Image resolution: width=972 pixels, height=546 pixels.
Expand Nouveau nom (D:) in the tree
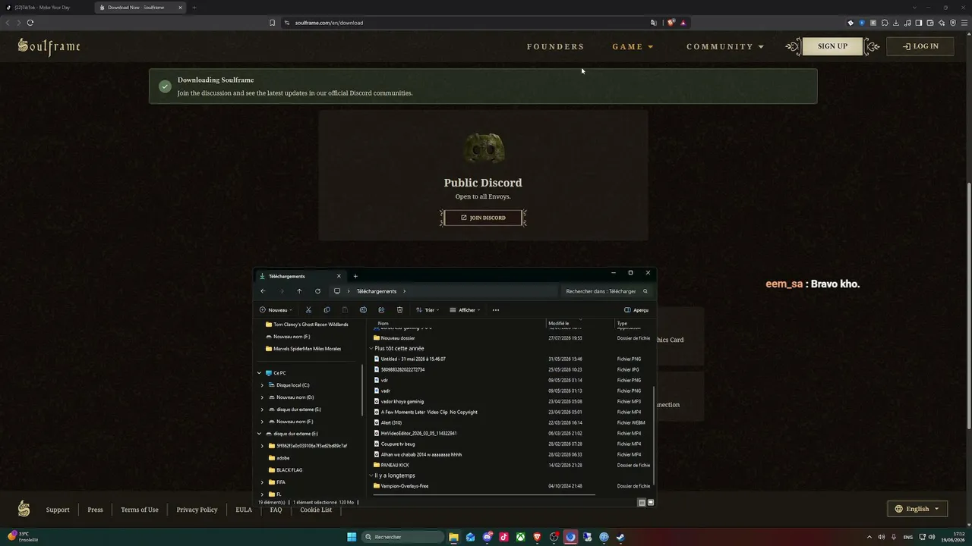[x=262, y=397]
